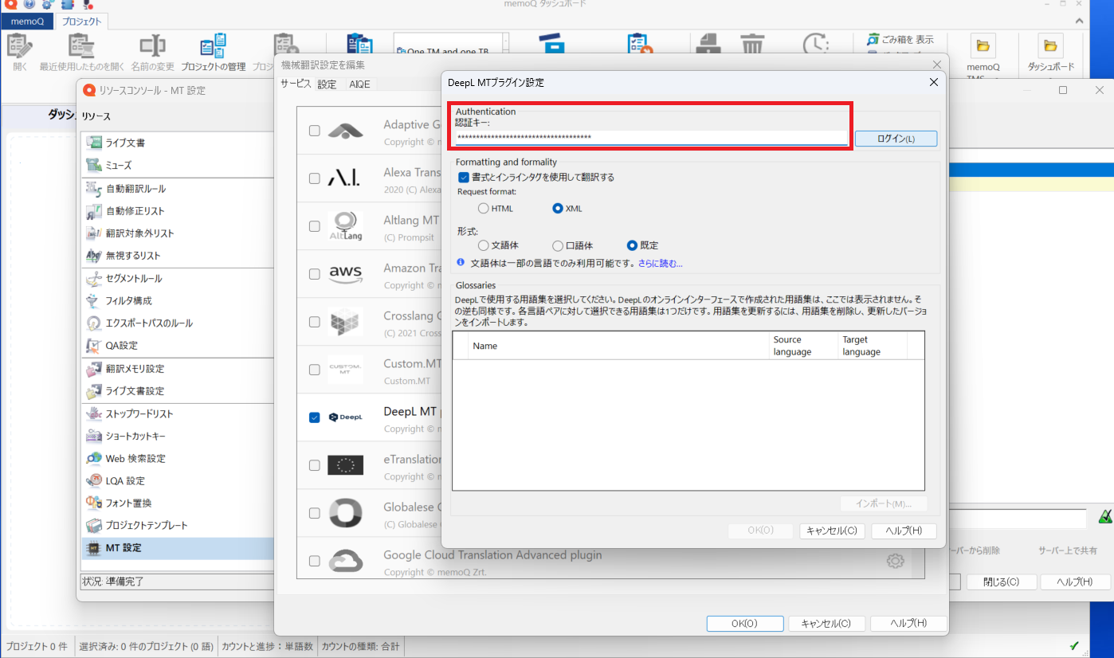This screenshot has width=1114, height=658.
Task: Open the さらに読む link
Action: click(x=660, y=263)
